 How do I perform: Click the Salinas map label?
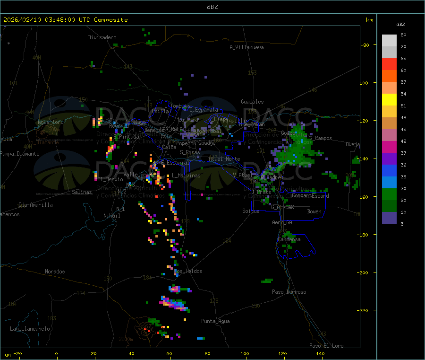[x=82, y=192]
